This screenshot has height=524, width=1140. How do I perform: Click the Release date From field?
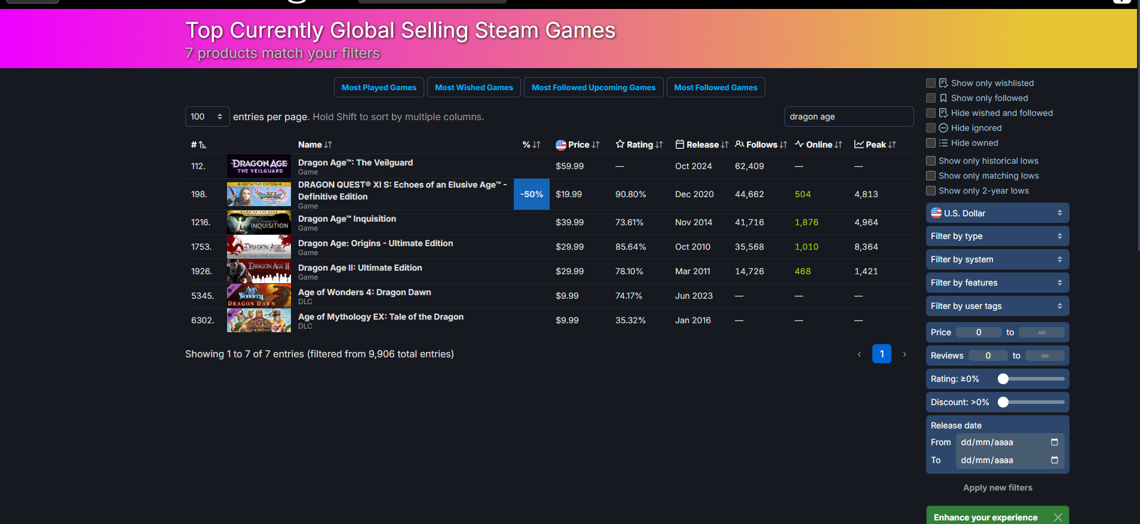[1010, 442]
